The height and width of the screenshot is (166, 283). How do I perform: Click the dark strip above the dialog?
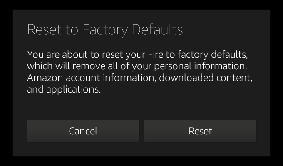click(x=141, y=5)
